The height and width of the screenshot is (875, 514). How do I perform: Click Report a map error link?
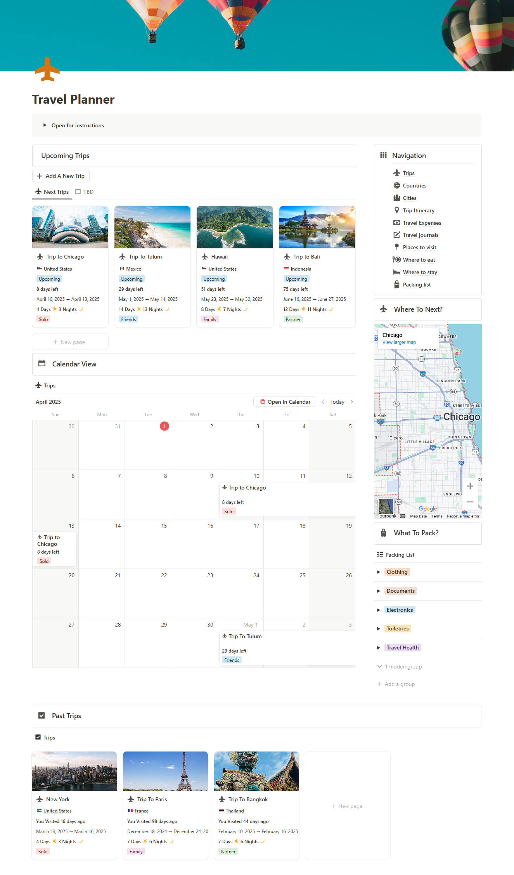(x=463, y=516)
